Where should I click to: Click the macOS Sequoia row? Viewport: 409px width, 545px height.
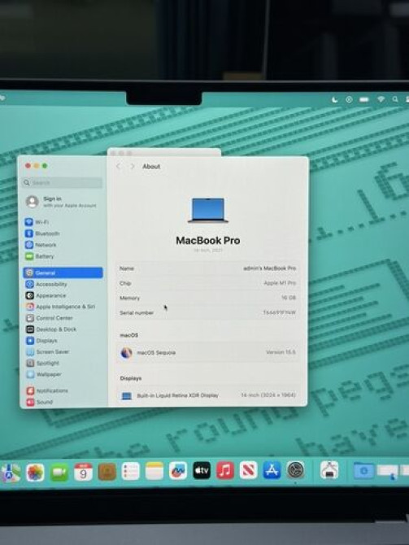[x=208, y=352]
